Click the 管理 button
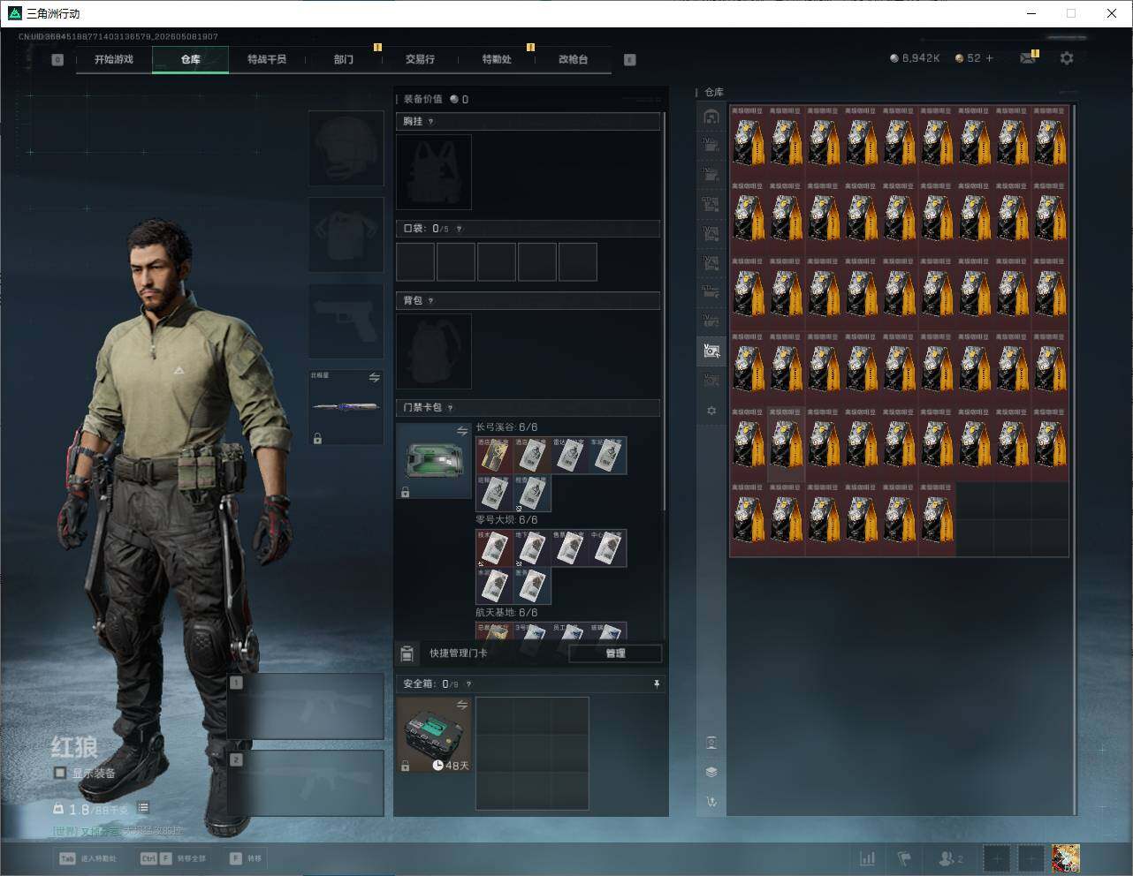The image size is (1133, 876). coord(615,653)
